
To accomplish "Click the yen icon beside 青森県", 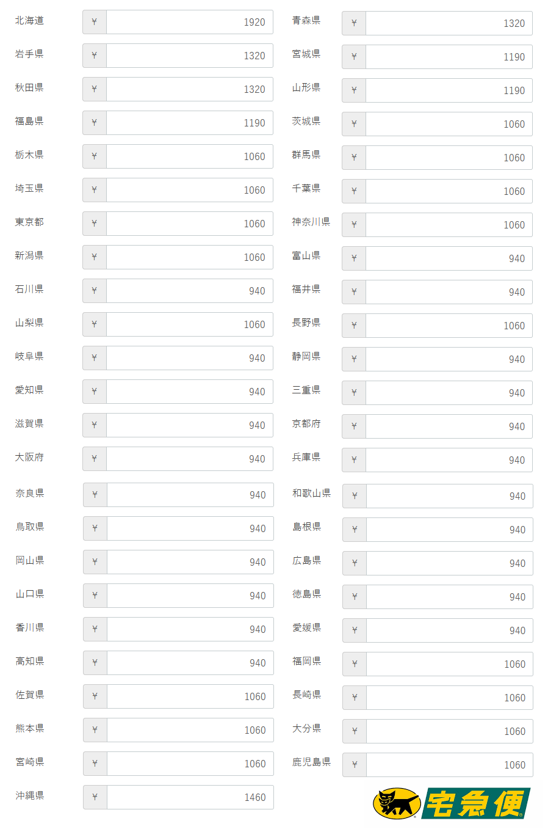I will tap(354, 23).
